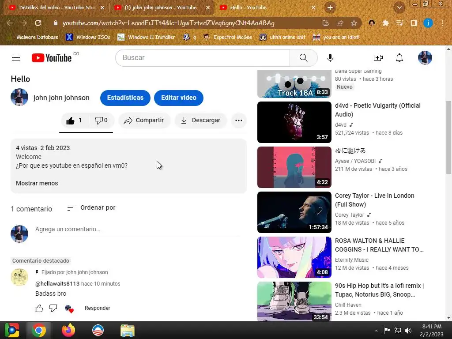Image resolution: width=452 pixels, height=339 pixels.
Task: Open Estadísticas for this video
Action: (125, 98)
